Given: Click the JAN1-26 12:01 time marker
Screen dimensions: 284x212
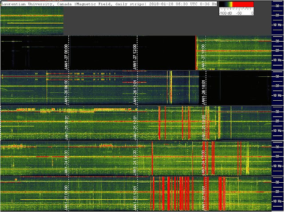Looking at the screenshot, I should click(x=135, y=92).
